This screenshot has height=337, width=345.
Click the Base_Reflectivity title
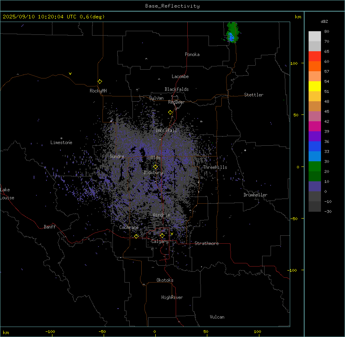pyautogui.click(x=172, y=6)
